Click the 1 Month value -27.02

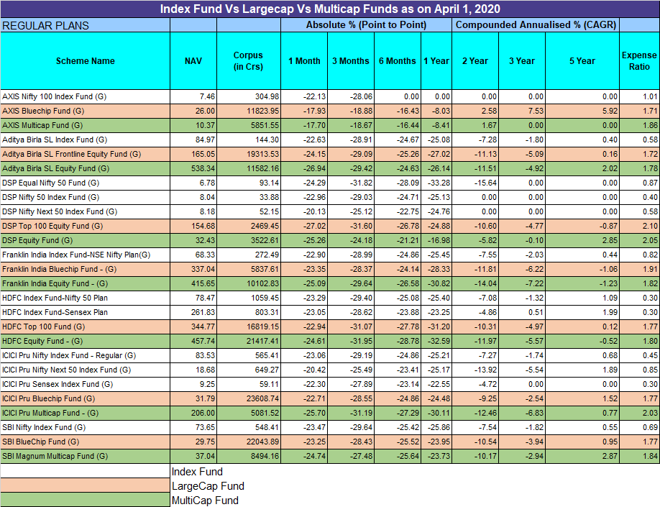pyautogui.click(x=314, y=226)
